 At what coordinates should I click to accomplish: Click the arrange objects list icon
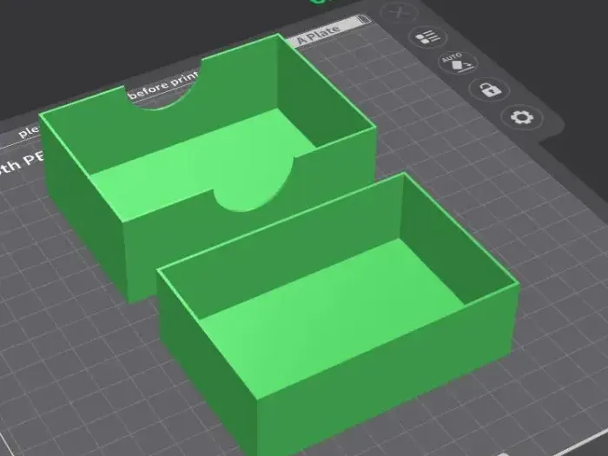pyautogui.click(x=428, y=37)
